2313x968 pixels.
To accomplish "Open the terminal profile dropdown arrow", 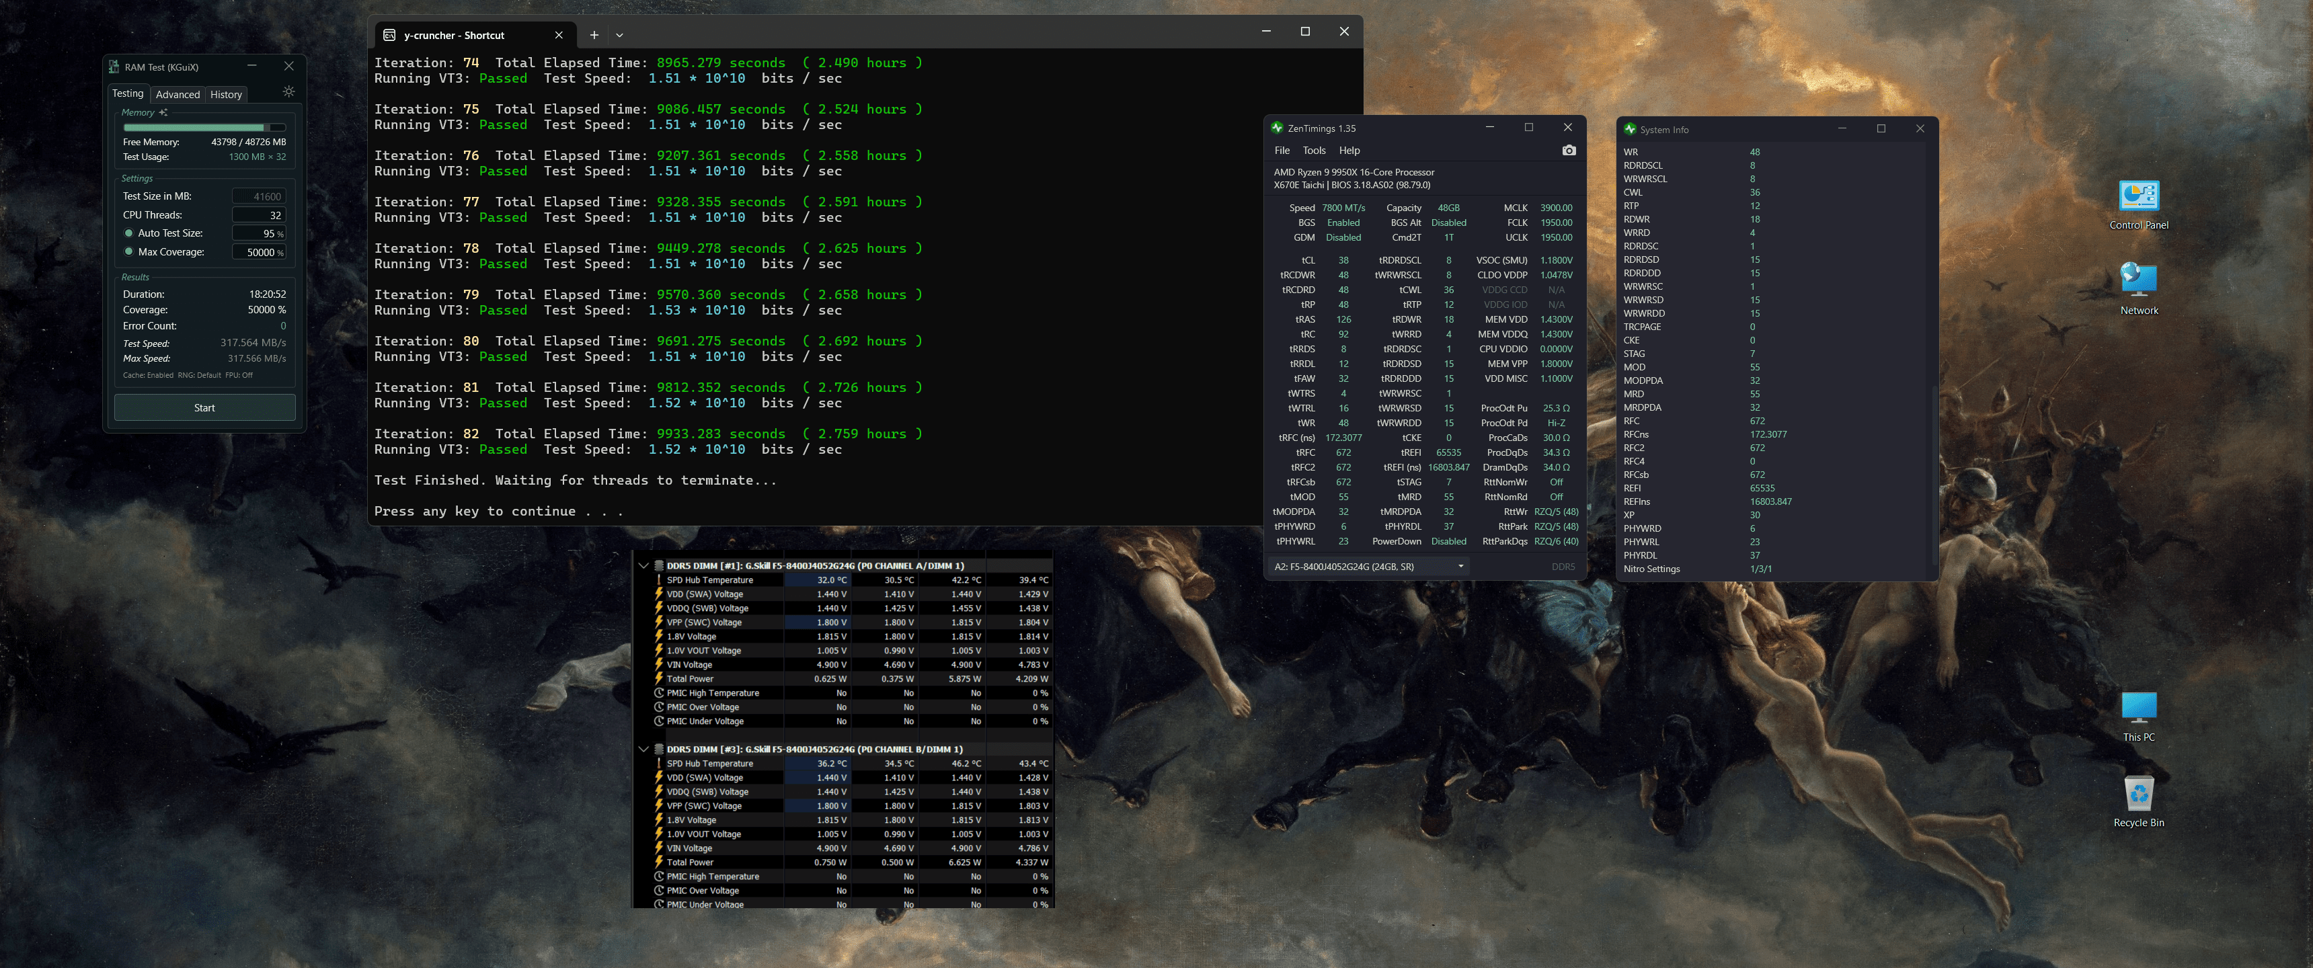I will (619, 35).
